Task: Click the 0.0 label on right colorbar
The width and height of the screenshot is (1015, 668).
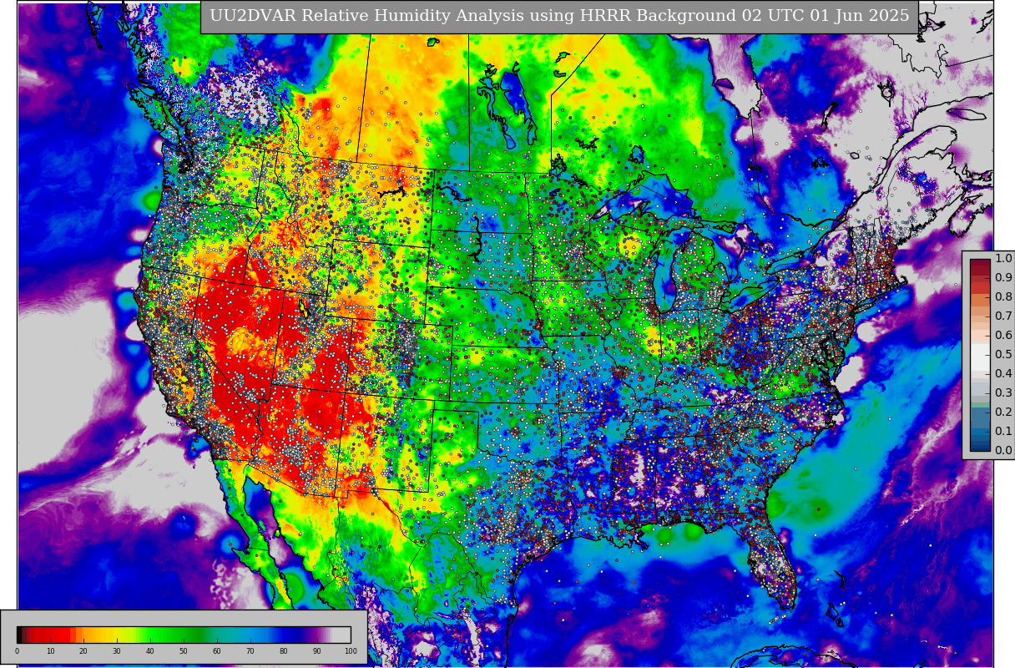Action: coord(1004,450)
